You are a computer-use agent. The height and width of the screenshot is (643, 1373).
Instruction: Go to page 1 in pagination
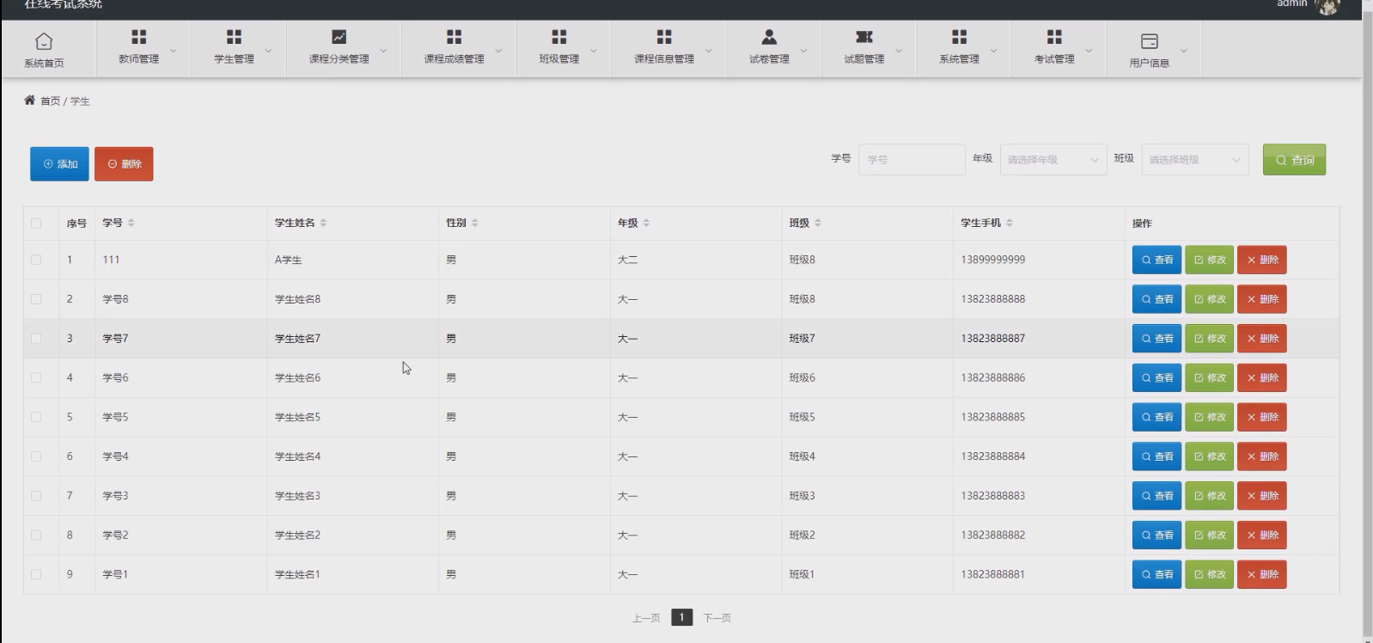coord(681,617)
